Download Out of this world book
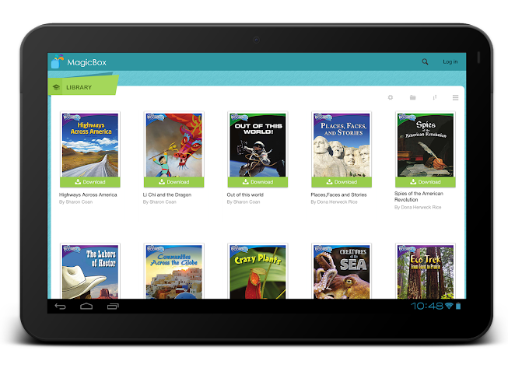 (x=258, y=182)
